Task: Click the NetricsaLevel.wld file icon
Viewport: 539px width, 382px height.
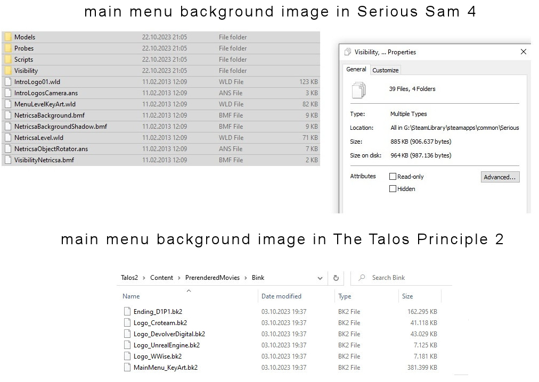Action: (x=8, y=137)
